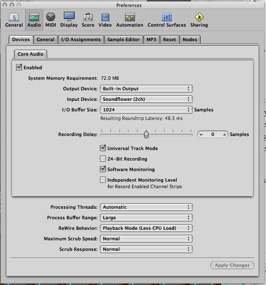Screen dimensions: 266x285
Task: Increase Recording Delay samples with up arrow
Action: [x=224, y=134]
